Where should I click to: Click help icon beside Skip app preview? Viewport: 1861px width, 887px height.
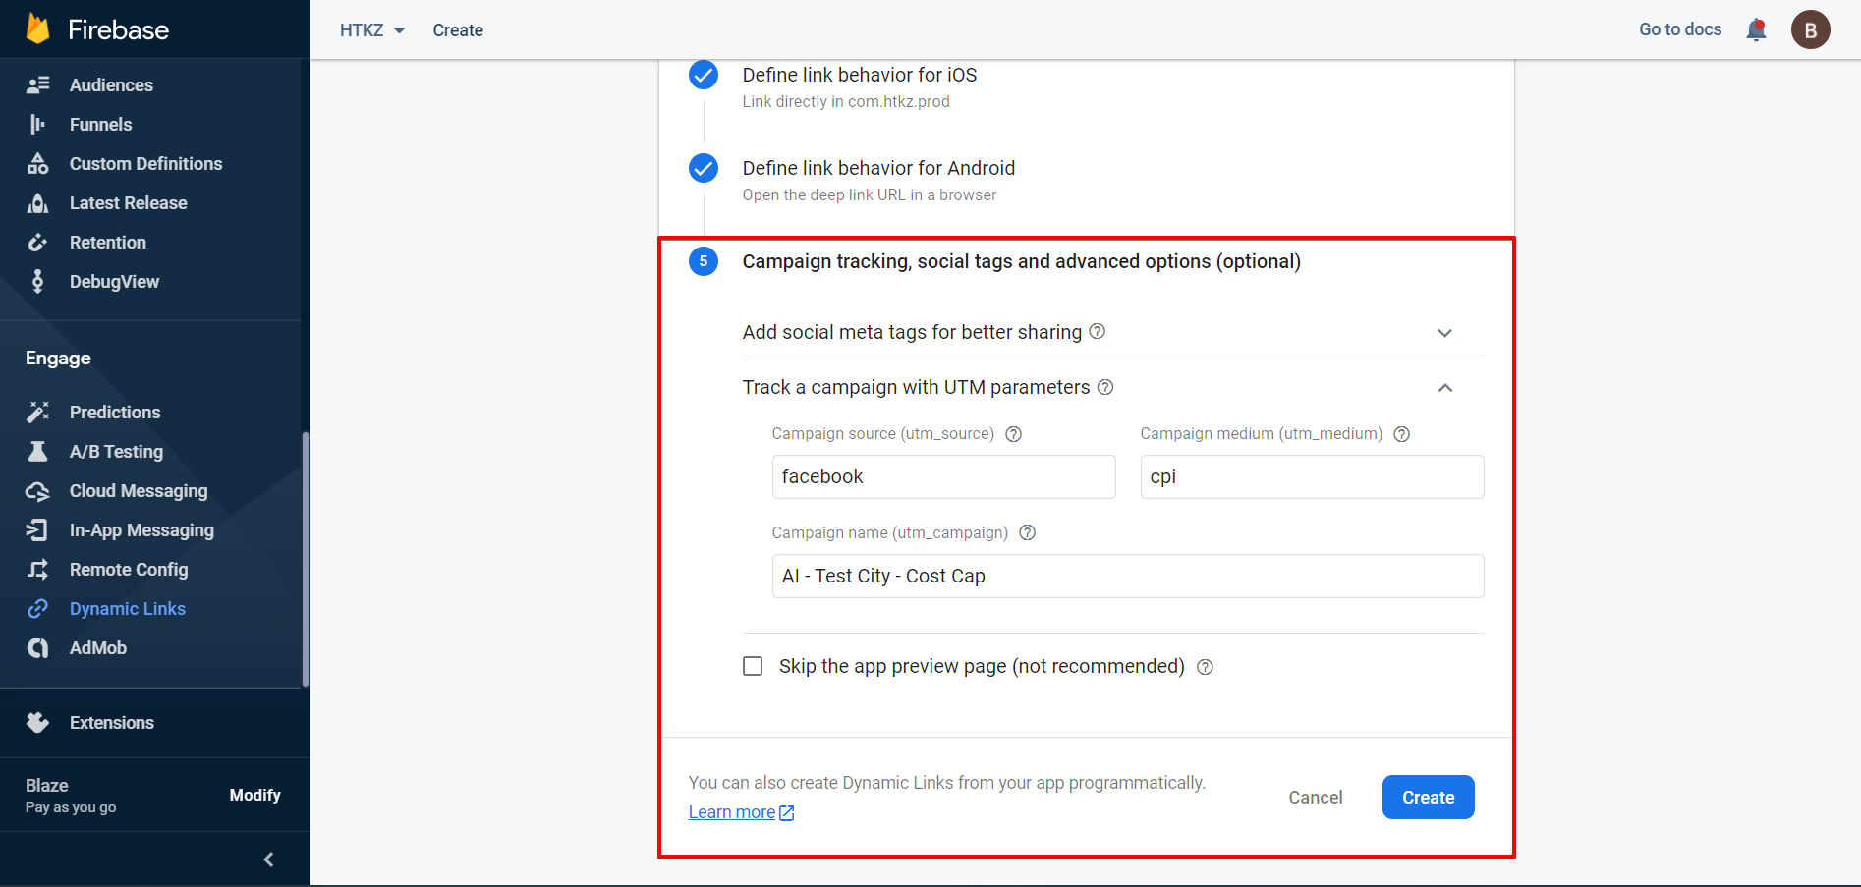[1206, 667]
